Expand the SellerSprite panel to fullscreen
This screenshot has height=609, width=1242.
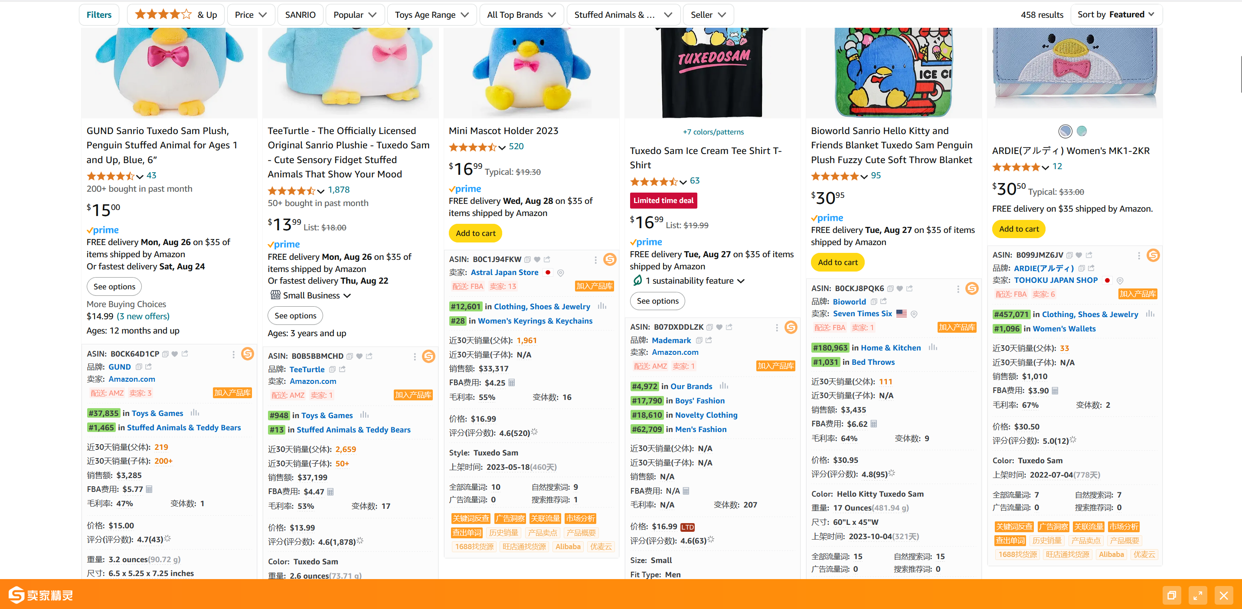coord(1198,596)
